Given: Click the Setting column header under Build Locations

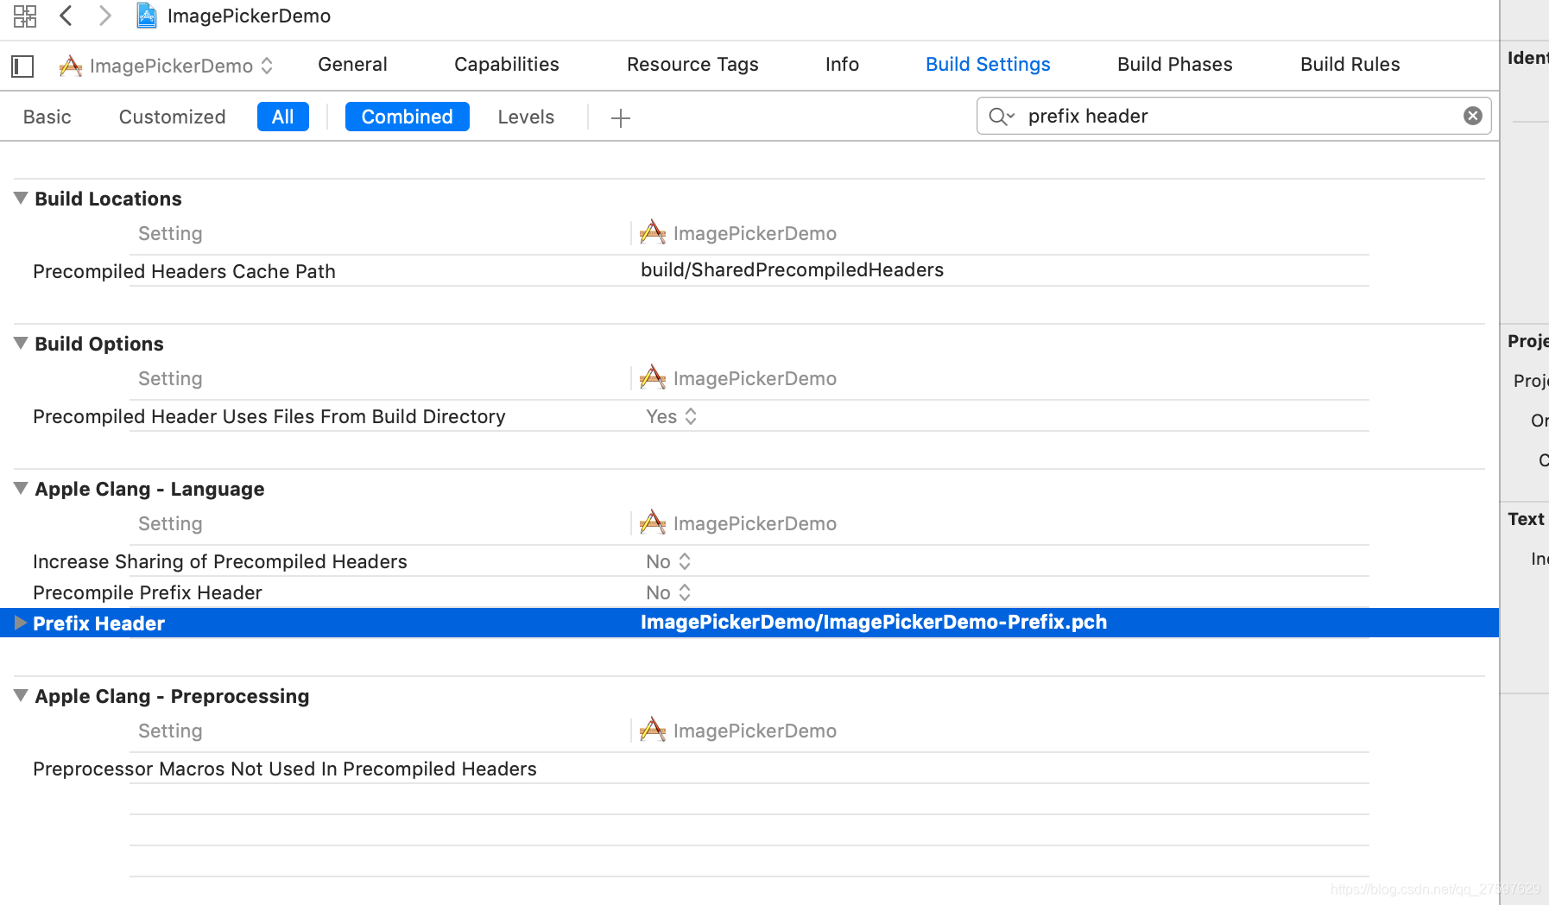Looking at the screenshot, I should pyautogui.click(x=170, y=233).
